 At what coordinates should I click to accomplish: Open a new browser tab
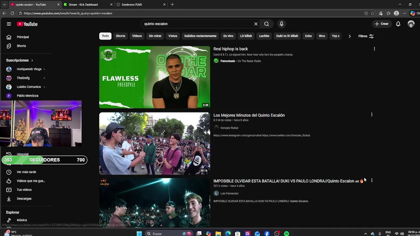coord(172,5)
